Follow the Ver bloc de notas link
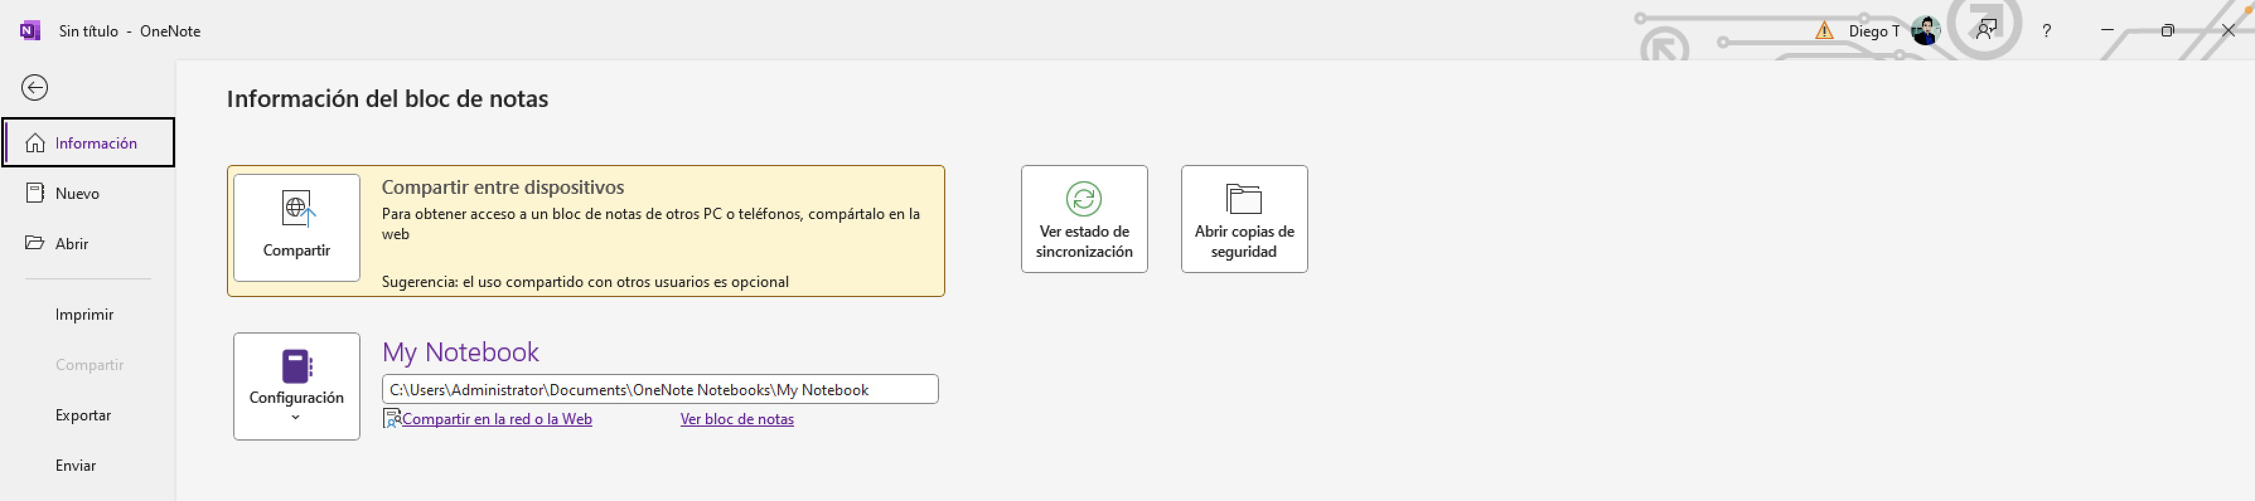Screen dimensions: 2255x501 tap(737, 419)
